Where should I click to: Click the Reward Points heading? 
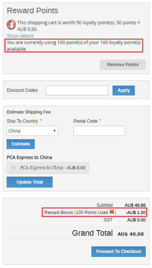[33, 11]
